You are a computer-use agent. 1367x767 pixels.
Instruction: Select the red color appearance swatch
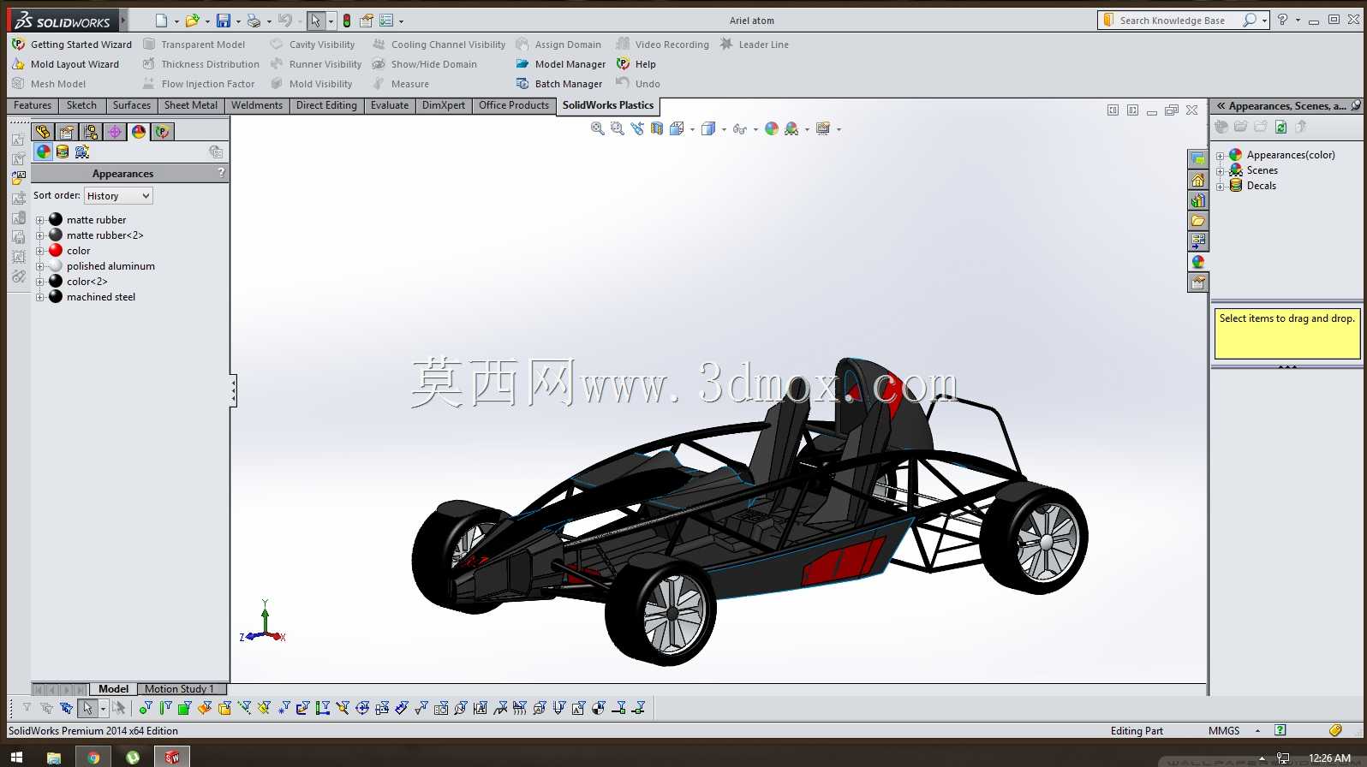coord(56,251)
